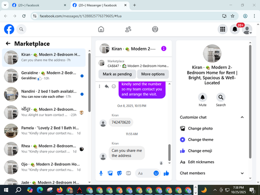Select the Messenger | Facebook tab
Image resolution: width=260 pixels, height=195 pixels.
coord(100,5)
